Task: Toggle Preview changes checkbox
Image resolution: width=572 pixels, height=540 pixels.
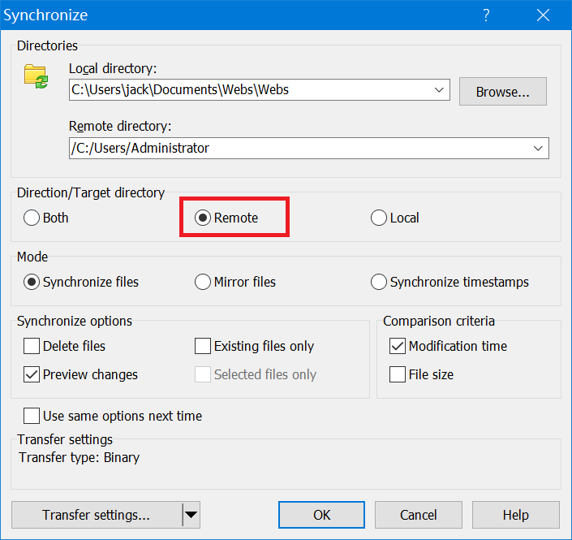Action: [x=32, y=374]
